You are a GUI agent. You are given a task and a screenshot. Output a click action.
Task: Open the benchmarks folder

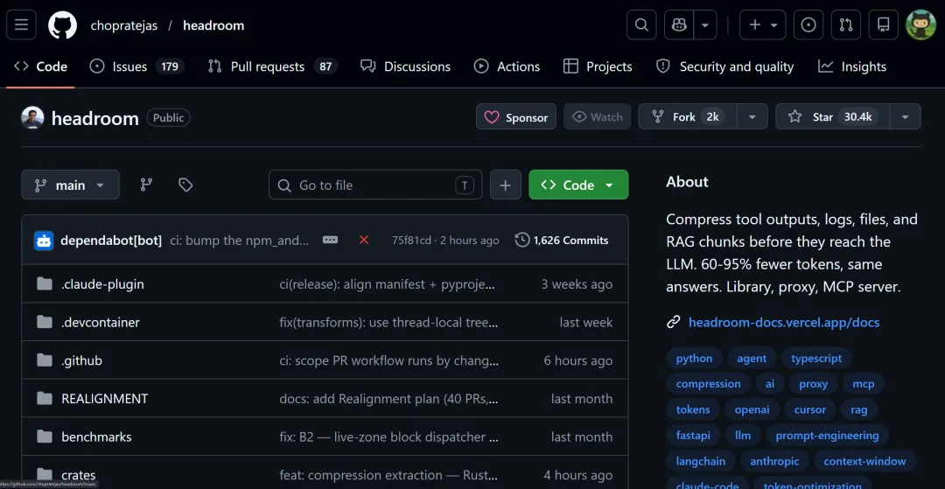click(x=96, y=437)
